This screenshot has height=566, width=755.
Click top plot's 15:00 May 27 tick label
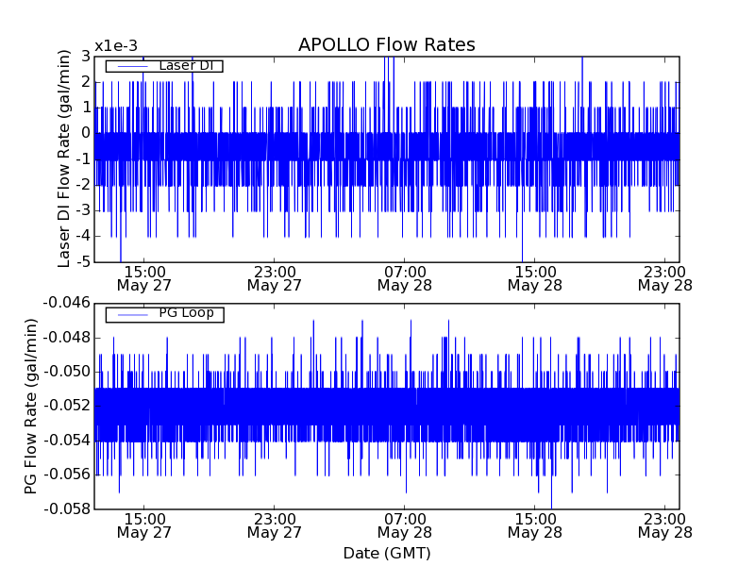click(x=144, y=277)
